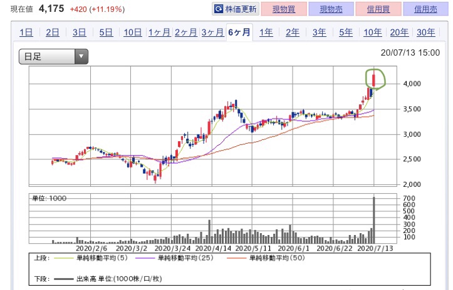Click the 2020/4/14 date axis label

tap(213, 248)
